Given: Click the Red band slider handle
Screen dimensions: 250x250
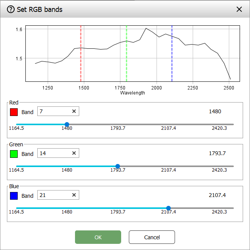Looking at the screenshot, I should (x=67, y=124).
